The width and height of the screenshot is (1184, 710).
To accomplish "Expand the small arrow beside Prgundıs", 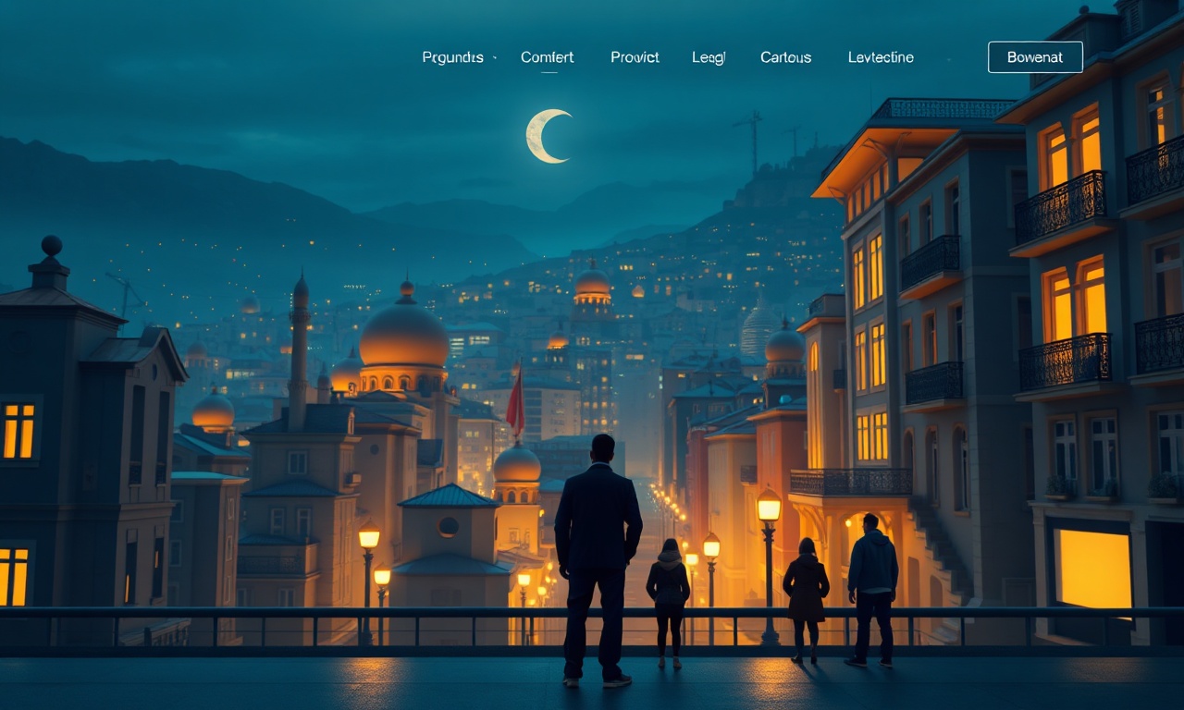I will pos(495,57).
